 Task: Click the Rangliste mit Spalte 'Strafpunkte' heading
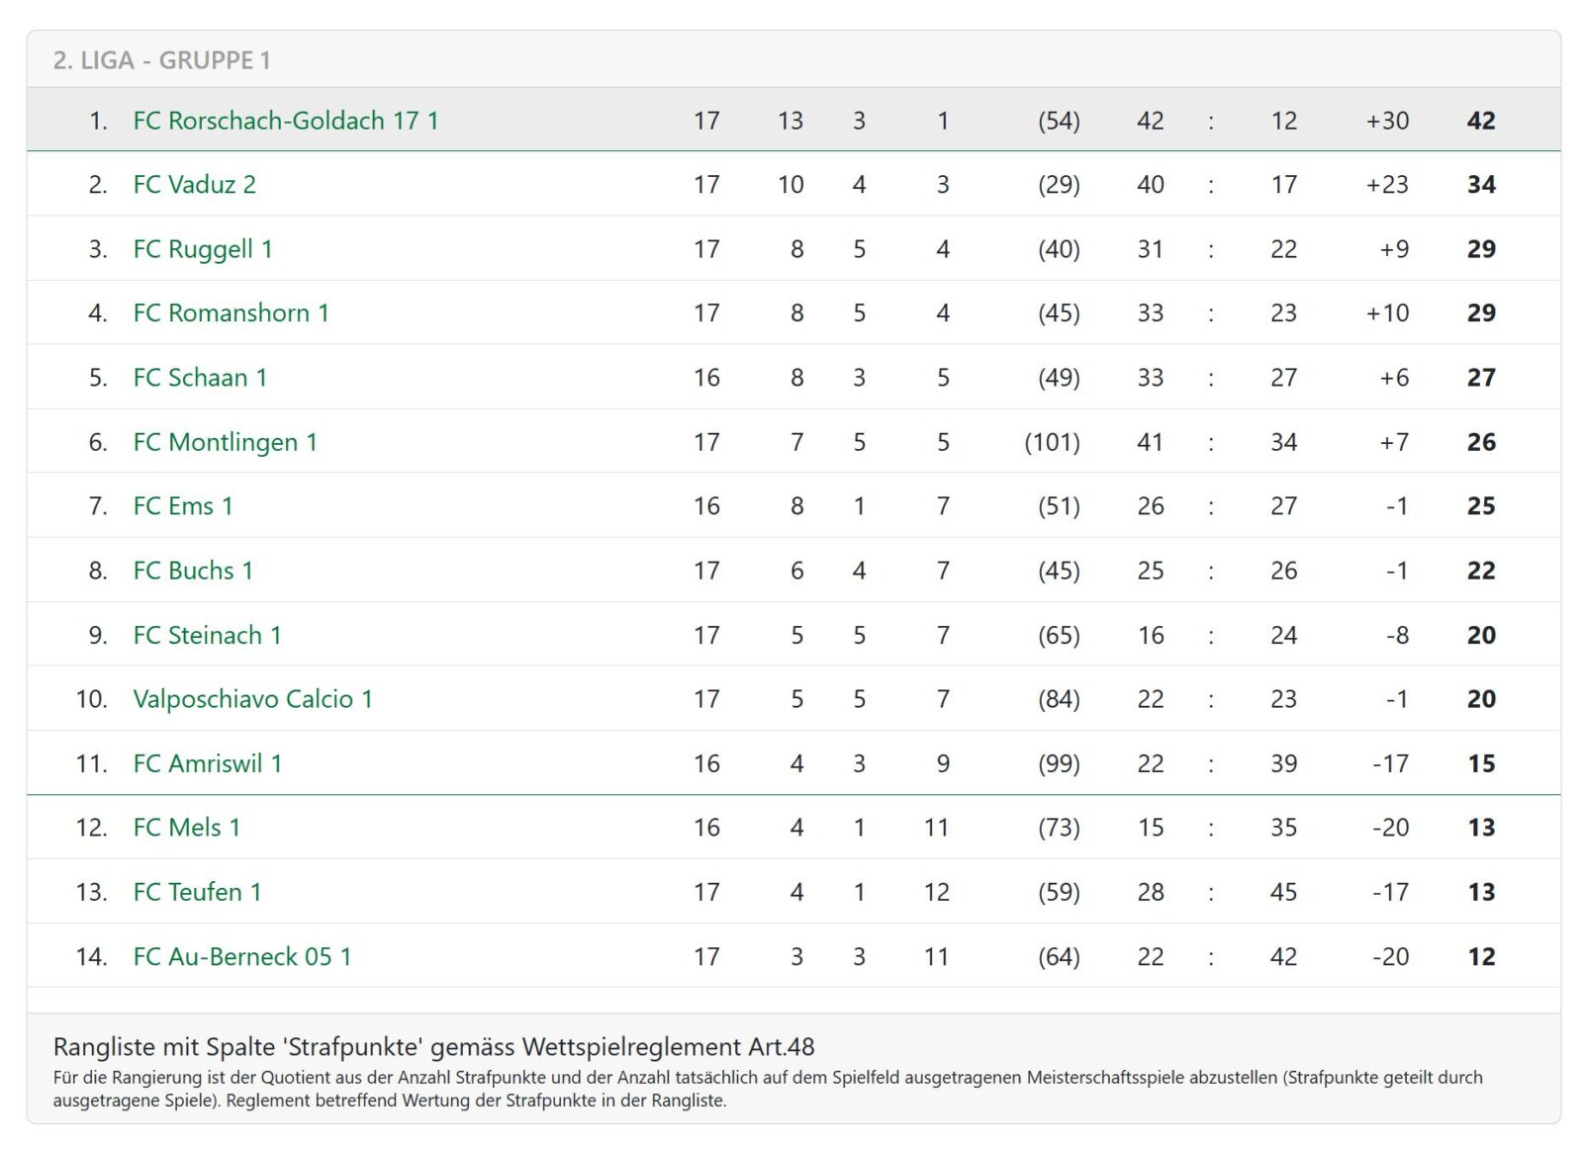click(x=433, y=1047)
